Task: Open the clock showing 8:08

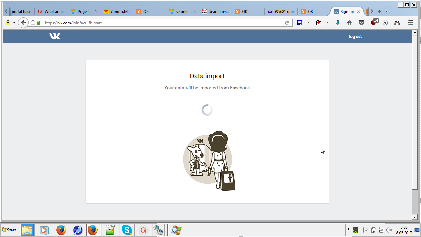Action: [404, 230]
